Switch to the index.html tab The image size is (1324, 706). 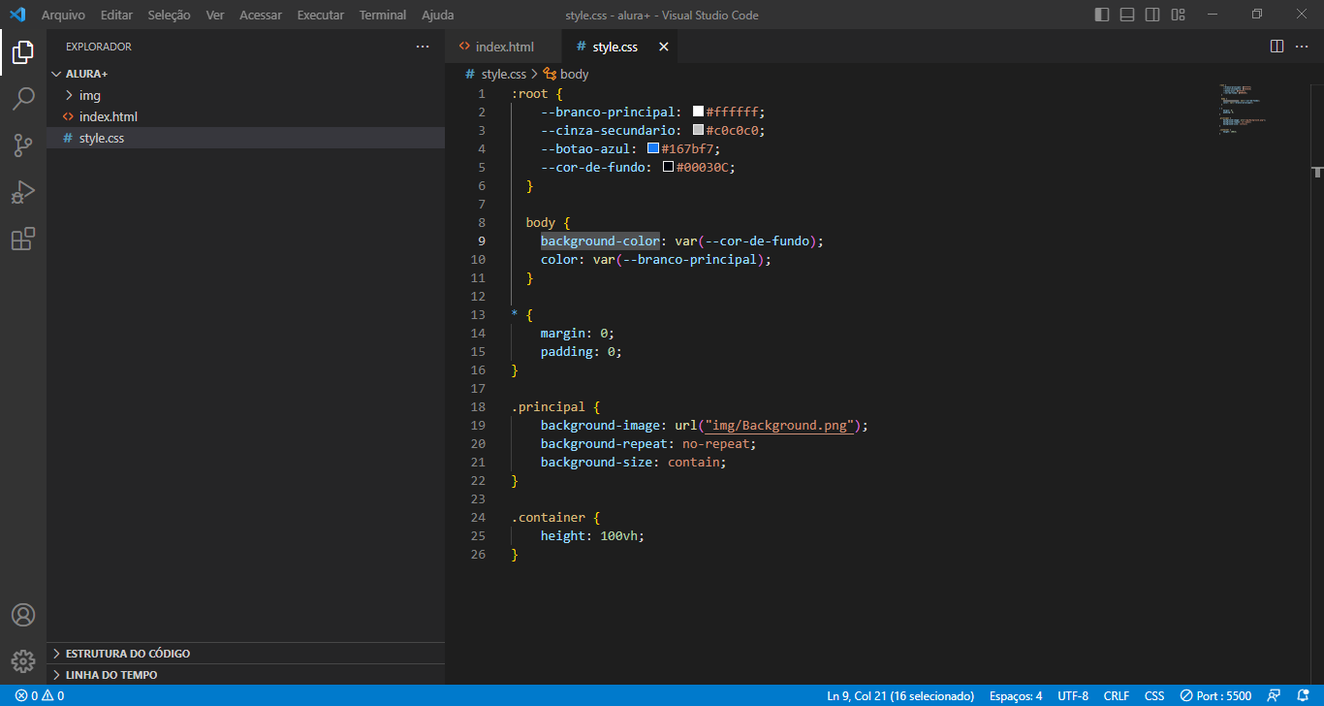tap(504, 47)
